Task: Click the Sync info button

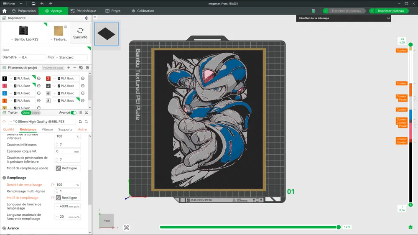Action: click(x=80, y=33)
